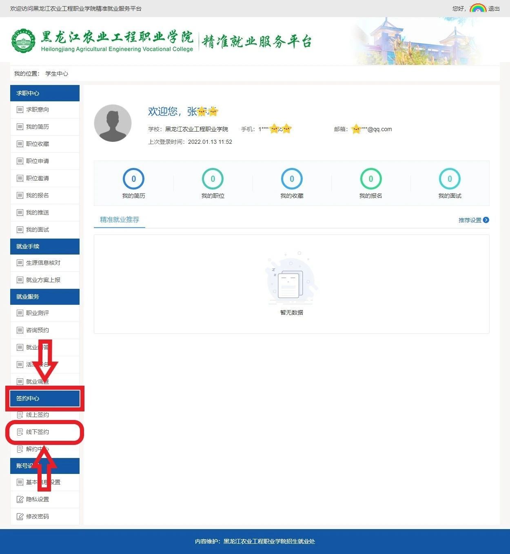The image size is (510, 554).
Task: Collapse the 求职中心 section header
Action: click(45, 93)
